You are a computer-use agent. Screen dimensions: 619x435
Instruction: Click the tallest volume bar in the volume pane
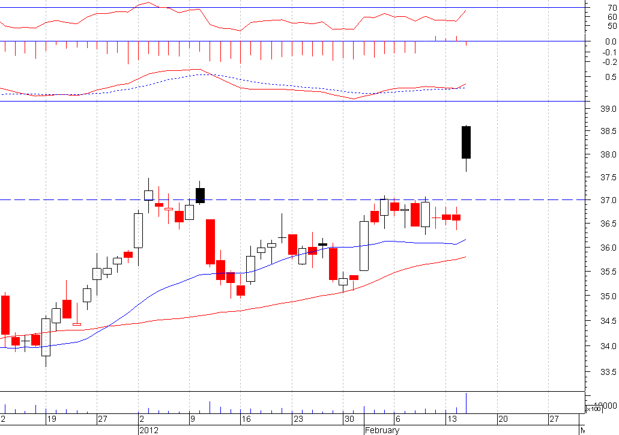[467, 403]
